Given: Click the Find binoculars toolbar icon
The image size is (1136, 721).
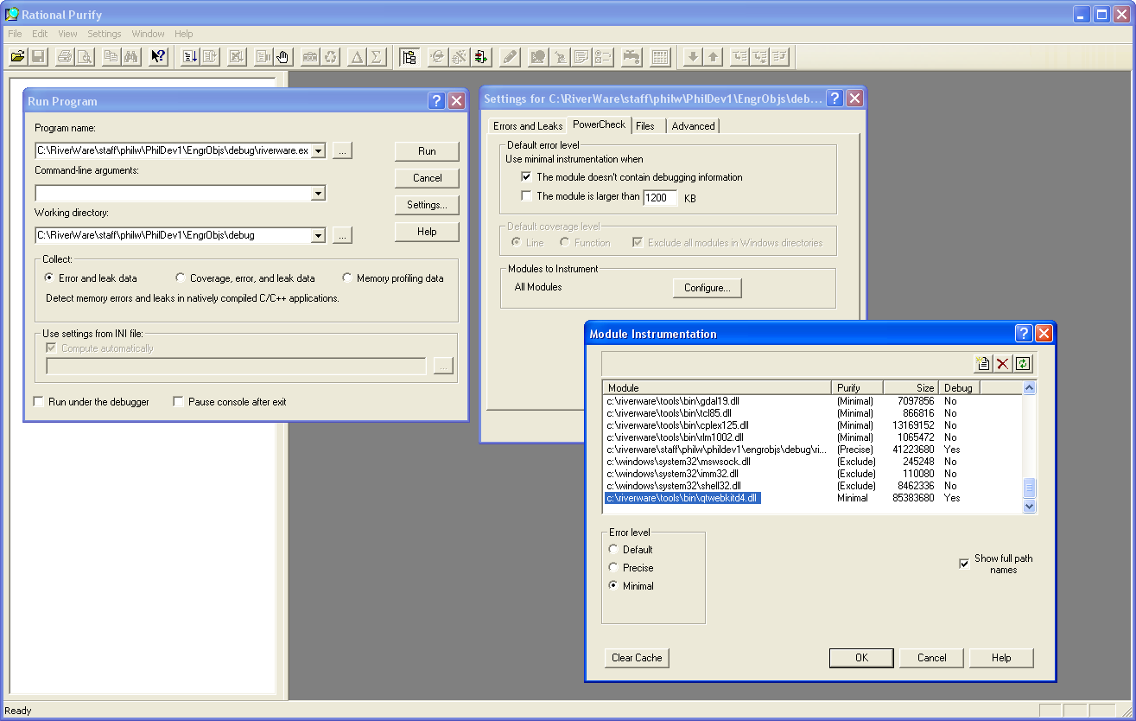Looking at the screenshot, I should point(130,57).
